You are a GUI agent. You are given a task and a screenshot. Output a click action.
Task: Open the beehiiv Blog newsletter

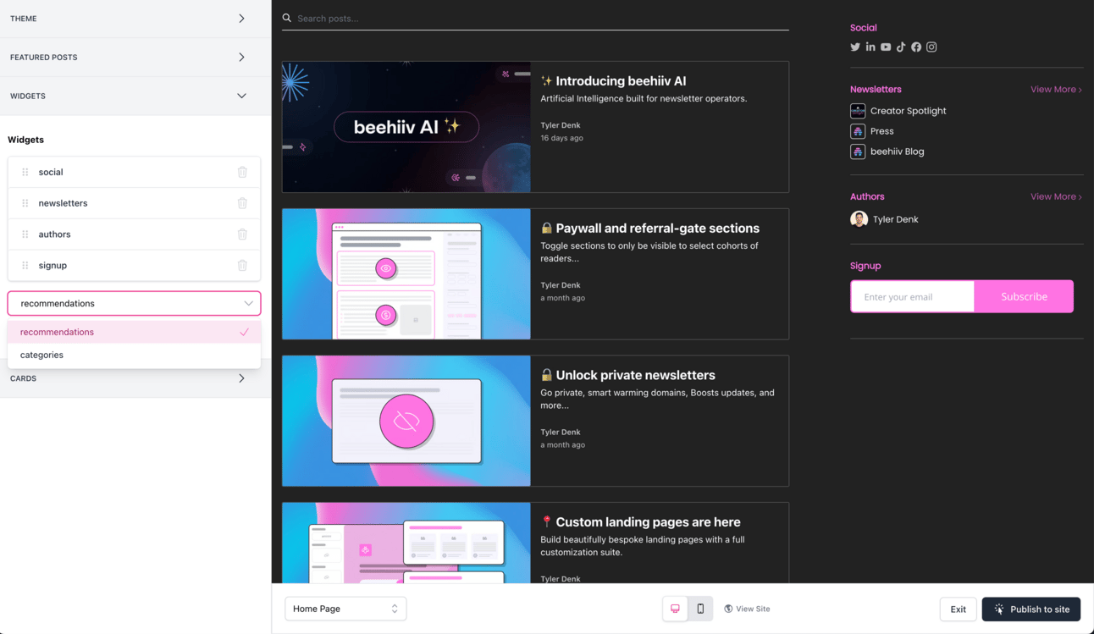tap(898, 152)
